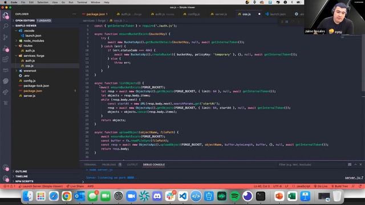365x205 pixels.
Task: Open the Help menu in menu bar
Action: (107, 2)
